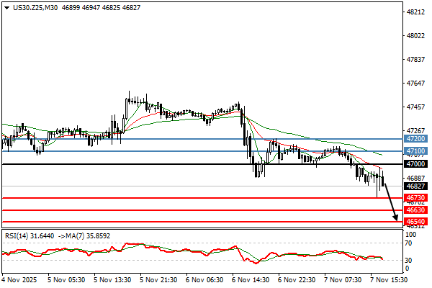Click the 30 level on RSI scale
The height and width of the screenshot is (288, 432).
point(410,260)
